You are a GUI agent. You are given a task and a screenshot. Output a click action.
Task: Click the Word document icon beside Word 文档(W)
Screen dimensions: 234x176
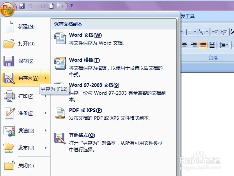tap(60, 38)
